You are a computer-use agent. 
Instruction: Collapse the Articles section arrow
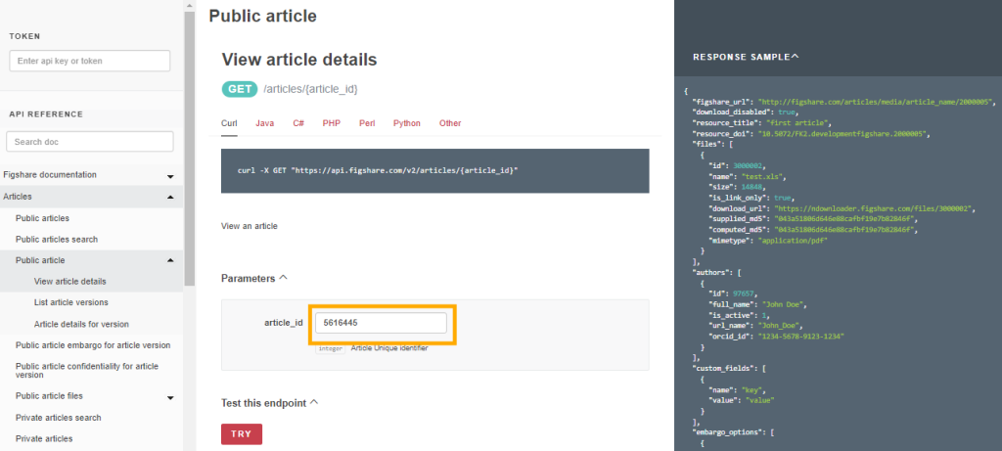(170, 197)
